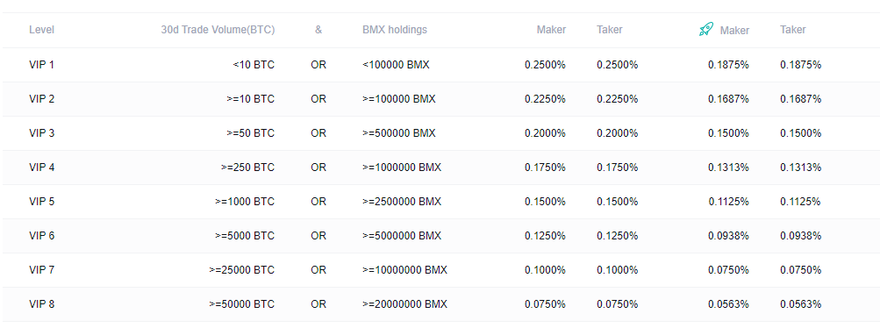Click VIP 3 rocket Taker fee 0.1500%
Image resolution: width=880 pixels, height=328 pixels.
[x=801, y=133]
